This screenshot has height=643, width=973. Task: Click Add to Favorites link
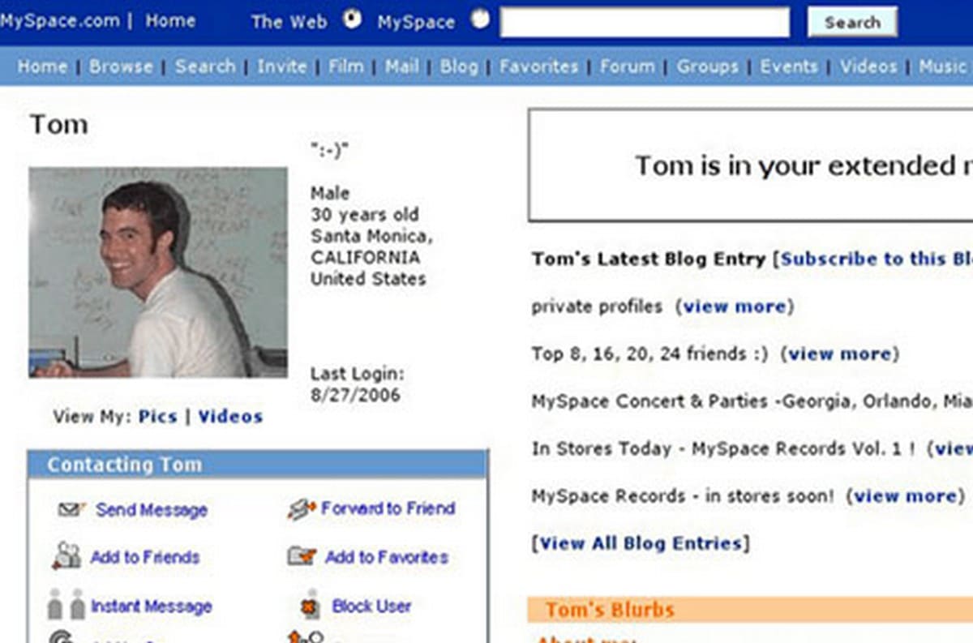tap(387, 557)
